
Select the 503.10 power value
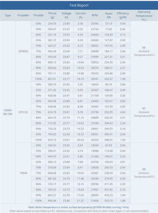(109, 201)
